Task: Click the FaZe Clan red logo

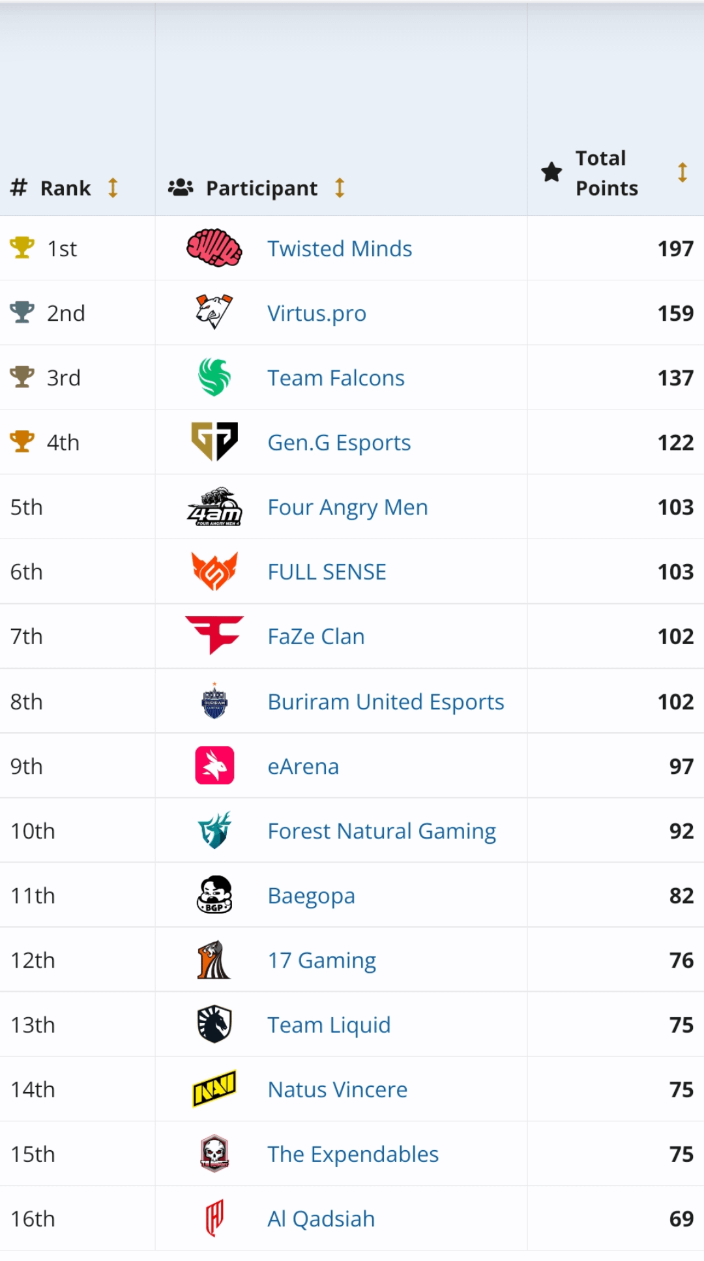Action: [214, 635]
